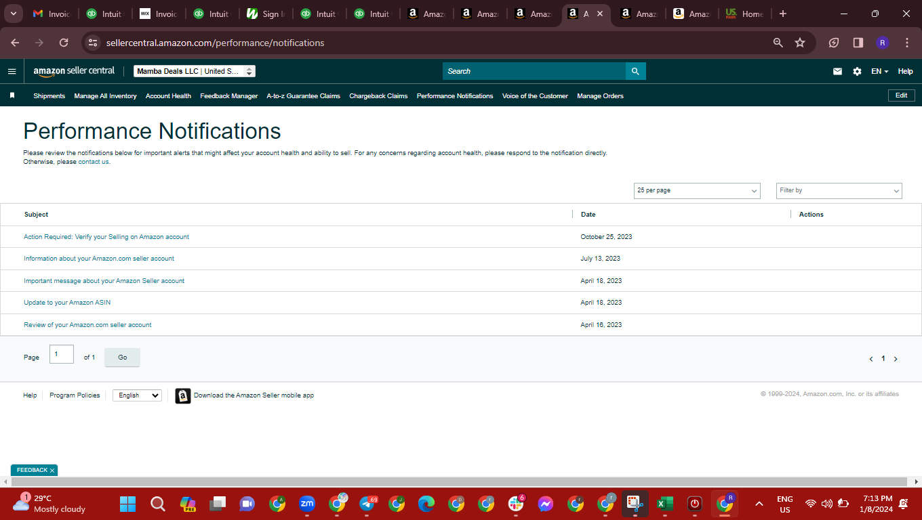Switch to the Home browser tab

click(x=744, y=14)
